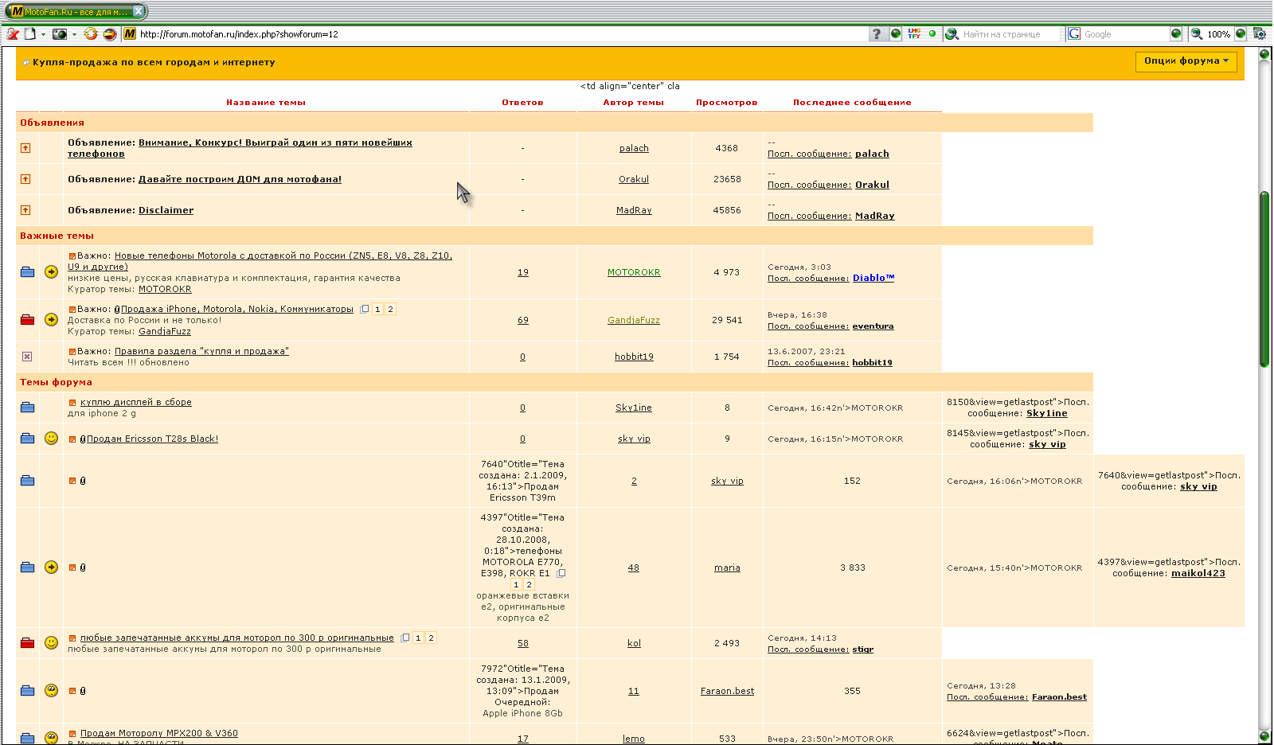This screenshot has height=745, width=1274.
Task: Click the 'Последнее сообщение' column header
Action: [852, 103]
